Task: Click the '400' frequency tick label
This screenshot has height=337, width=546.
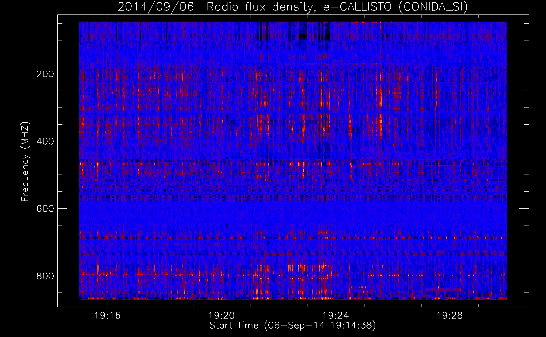Action: tap(45, 141)
